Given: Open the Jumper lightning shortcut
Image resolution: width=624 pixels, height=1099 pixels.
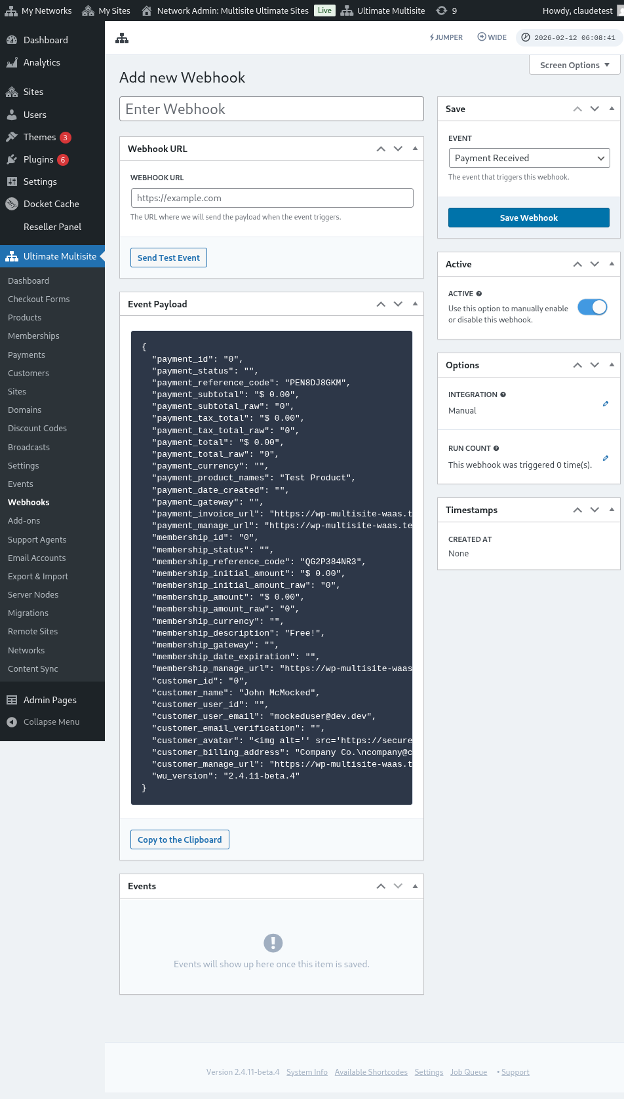Looking at the screenshot, I should click(446, 37).
